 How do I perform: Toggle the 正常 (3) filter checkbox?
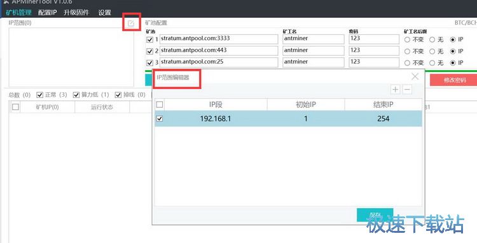pyautogui.click(x=39, y=95)
